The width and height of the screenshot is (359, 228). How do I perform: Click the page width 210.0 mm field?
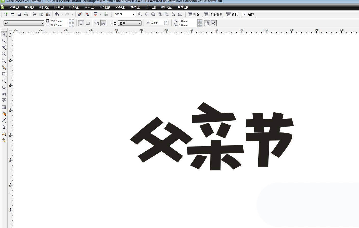click(x=59, y=21)
